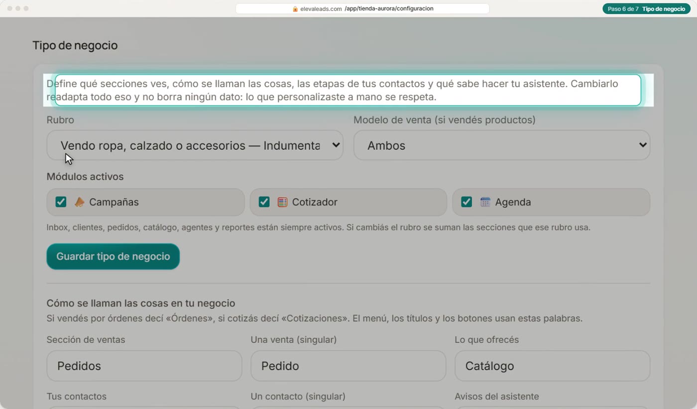This screenshot has height=409, width=697.
Task: Click the hint starting 'Si vendés por órdenes'
Action: click(x=315, y=318)
